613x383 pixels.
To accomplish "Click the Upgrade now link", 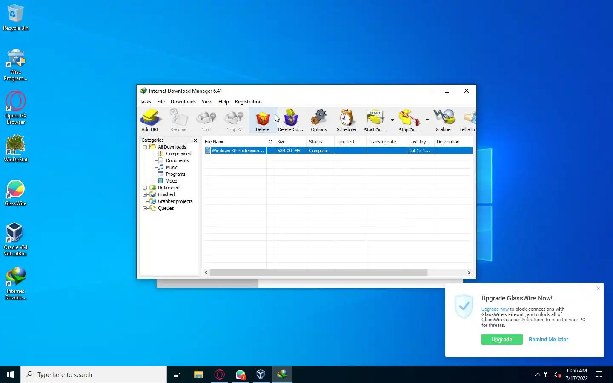I will [x=495, y=309].
